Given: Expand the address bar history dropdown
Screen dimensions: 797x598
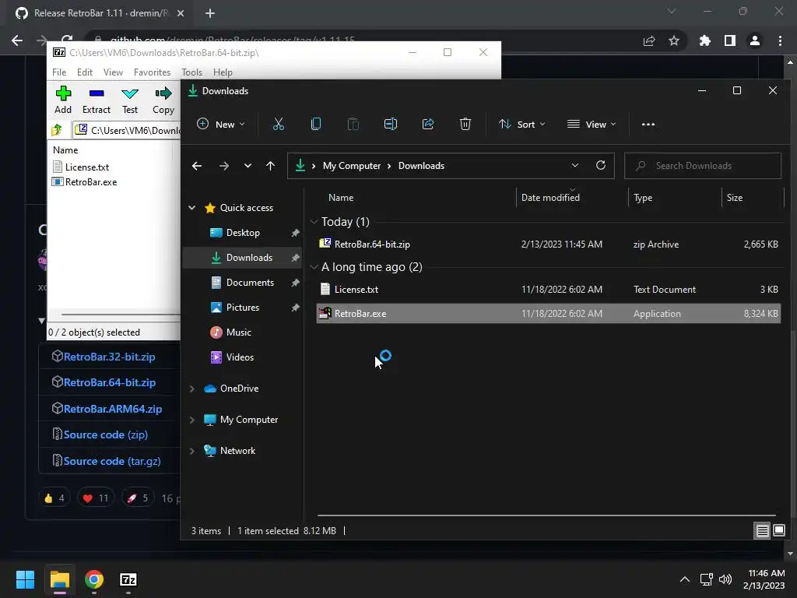Looking at the screenshot, I should [x=575, y=165].
